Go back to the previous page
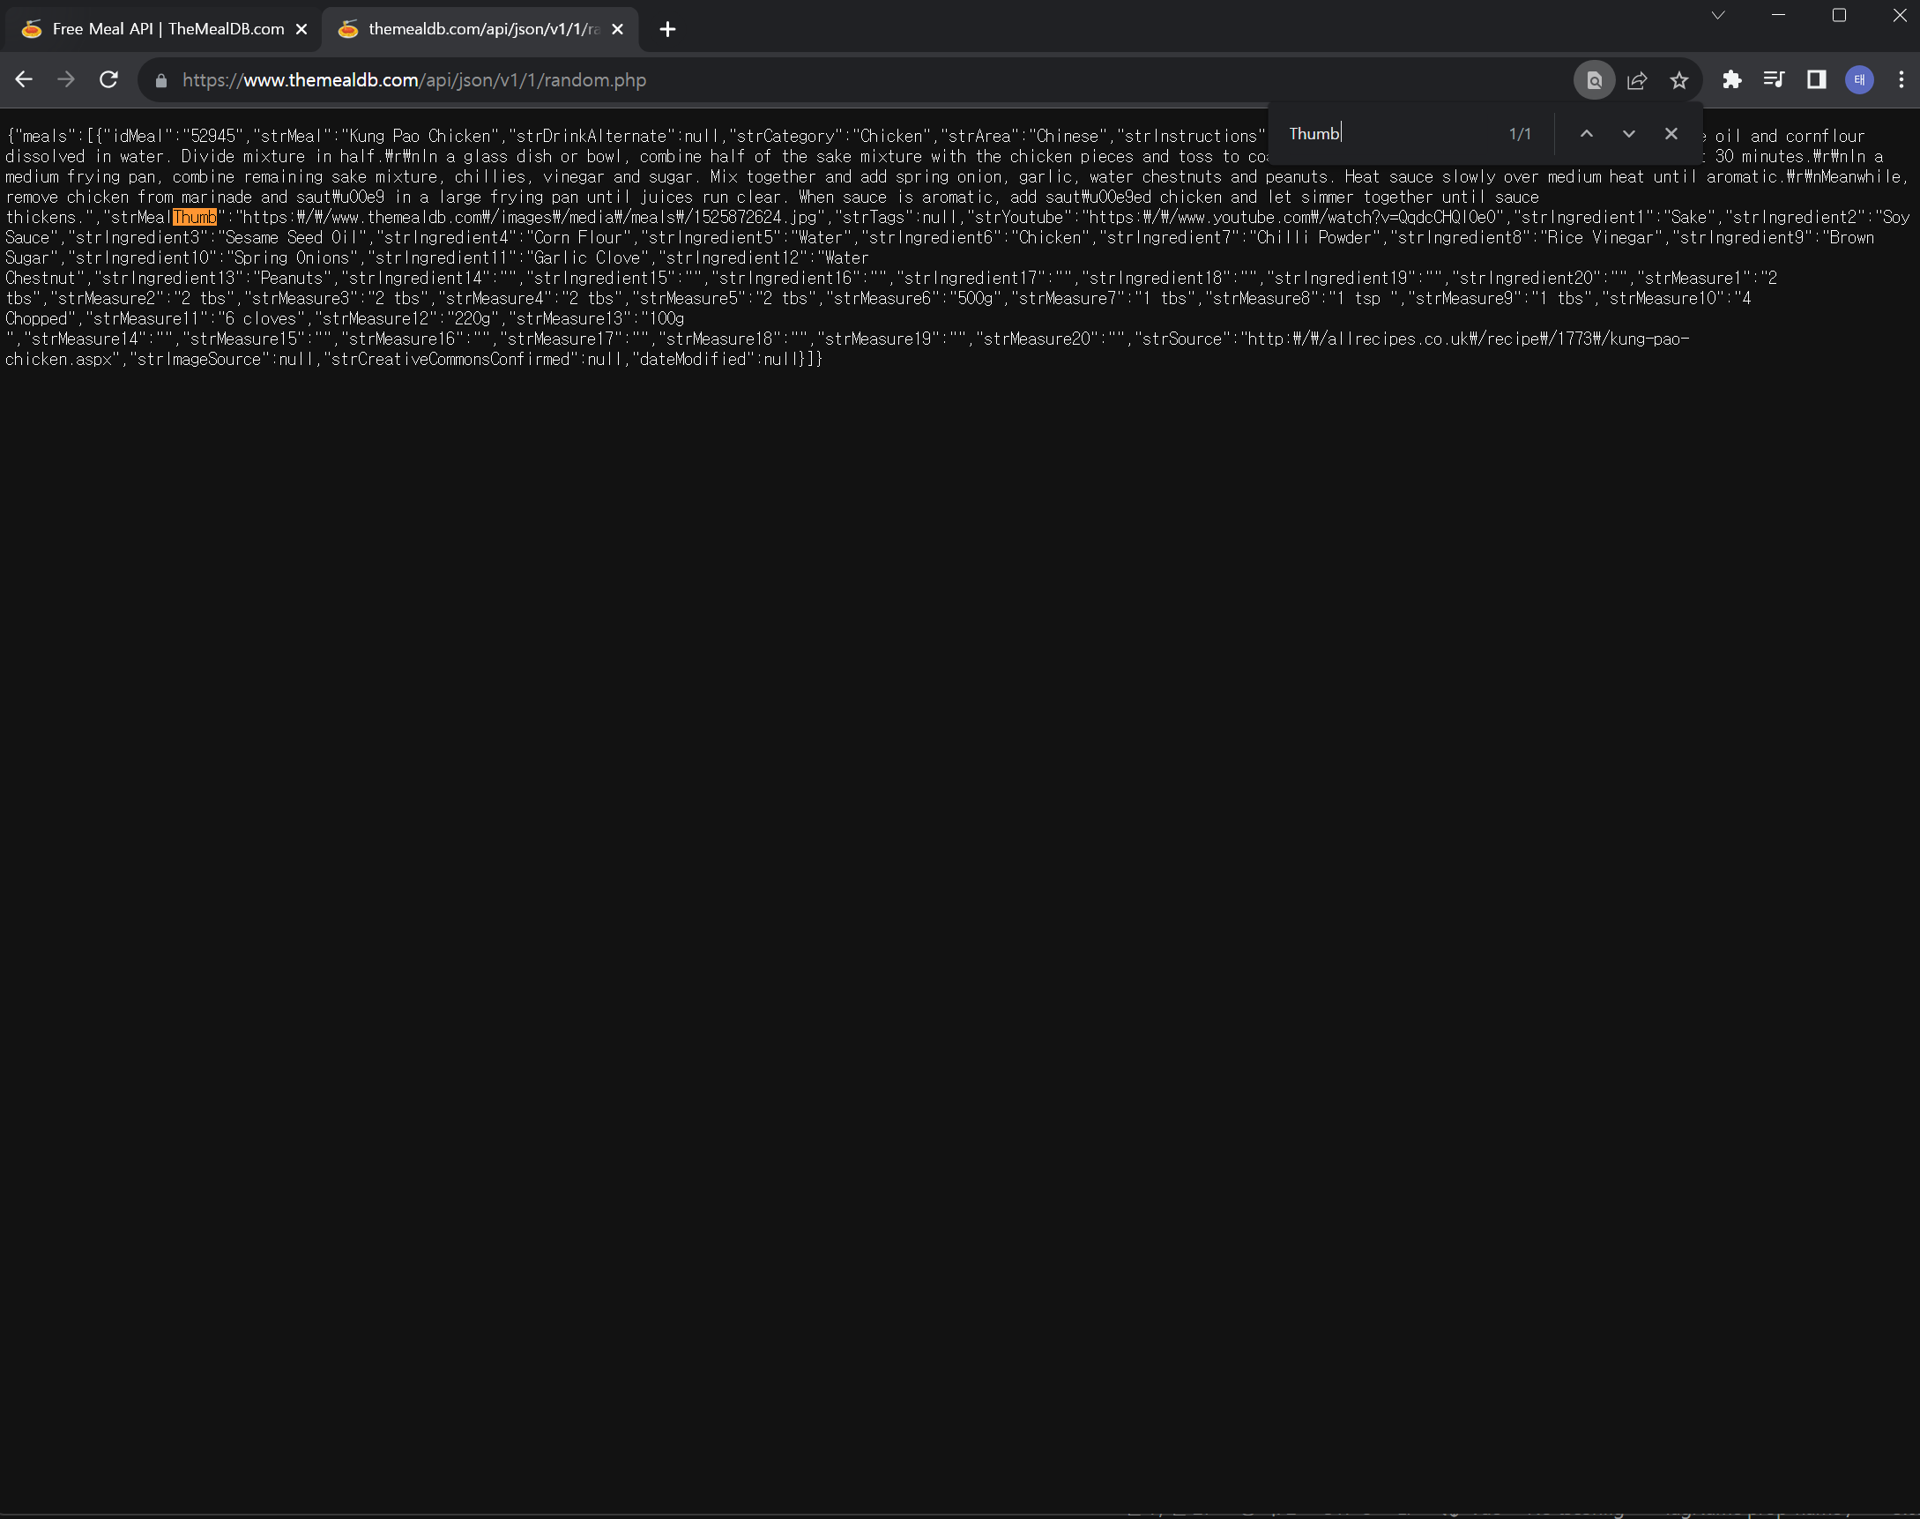 (24, 80)
